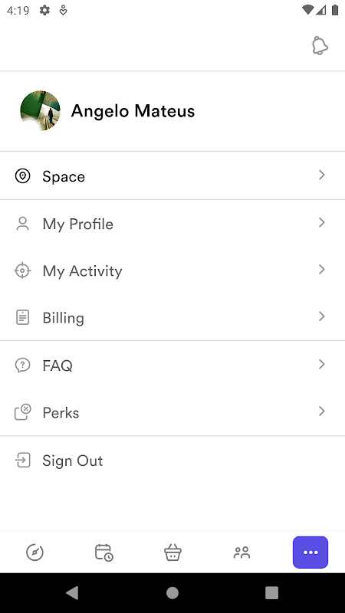Image resolution: width=345 pixels, height=613 pixels.
Task: Tap the location pin icon beside Space
Action: click(23, 176)
